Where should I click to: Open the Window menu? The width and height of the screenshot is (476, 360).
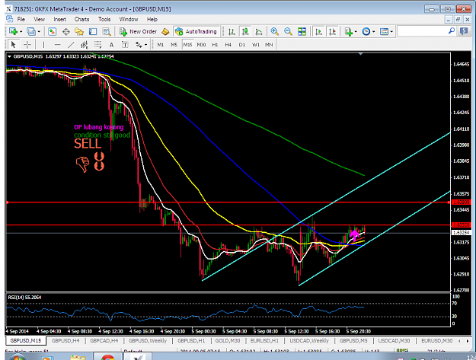[129, 20]
